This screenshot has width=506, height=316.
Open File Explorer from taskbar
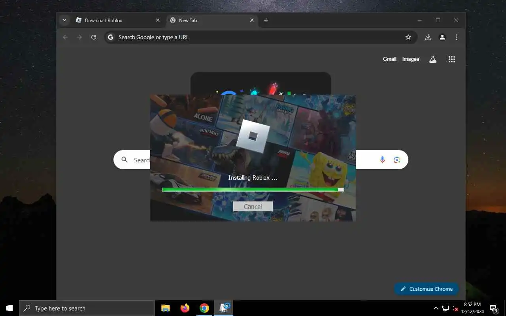click(166, 308)
